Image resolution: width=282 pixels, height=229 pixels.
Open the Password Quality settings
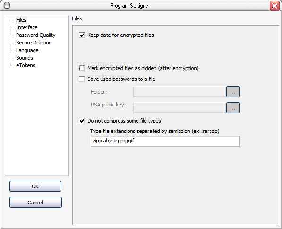pyautogui.click(x=36, y=35)
